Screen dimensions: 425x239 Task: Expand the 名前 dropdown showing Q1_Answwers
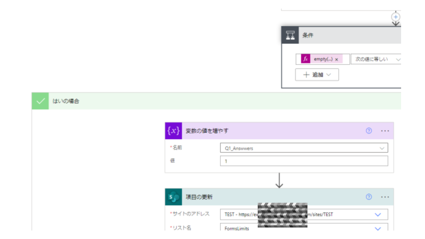point(382,148)
